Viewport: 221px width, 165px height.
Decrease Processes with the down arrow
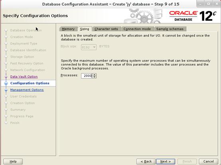coord(94,77)
